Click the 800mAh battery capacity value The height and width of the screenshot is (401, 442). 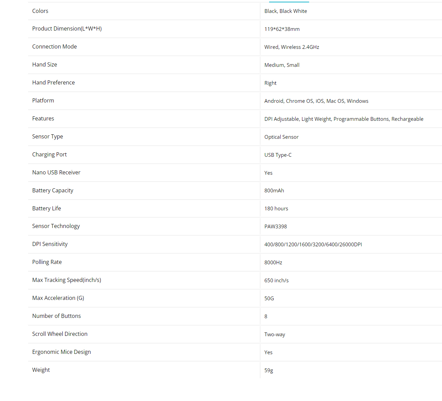274,191
